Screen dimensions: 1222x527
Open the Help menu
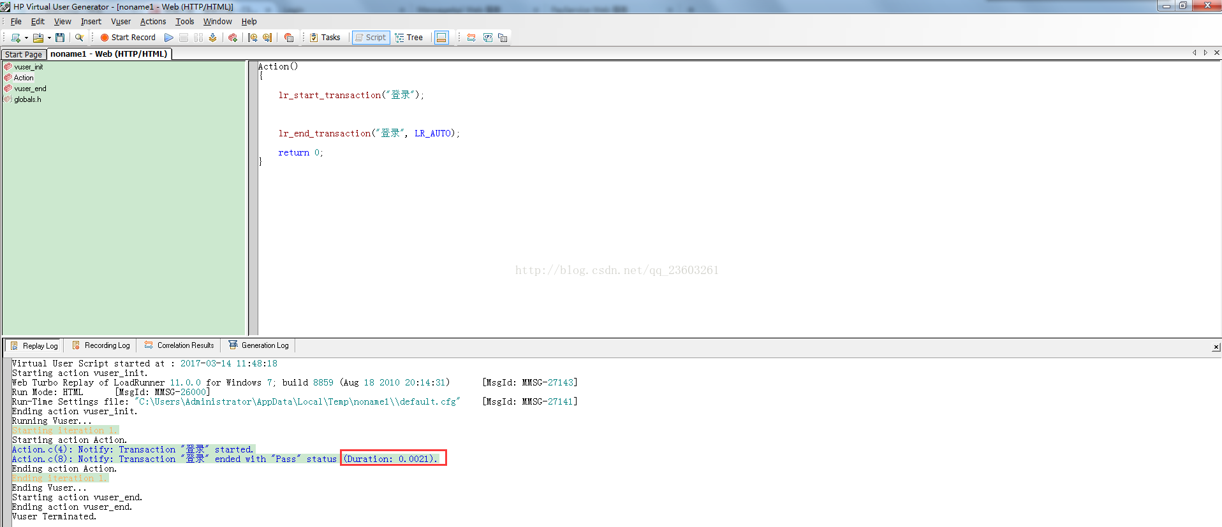pyautogui.click(x=249, y=22)
